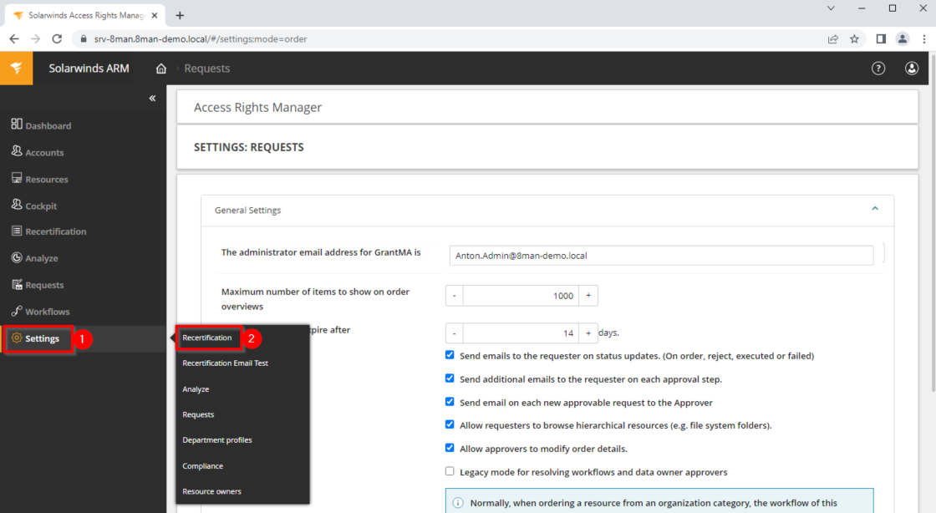Open help question mark icon
Screen dimensions: 936x513
pyautogui.click(x=878, y=69)
